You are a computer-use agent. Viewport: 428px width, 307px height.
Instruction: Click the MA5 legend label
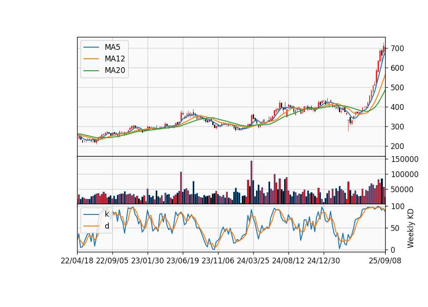click(112, 47)
